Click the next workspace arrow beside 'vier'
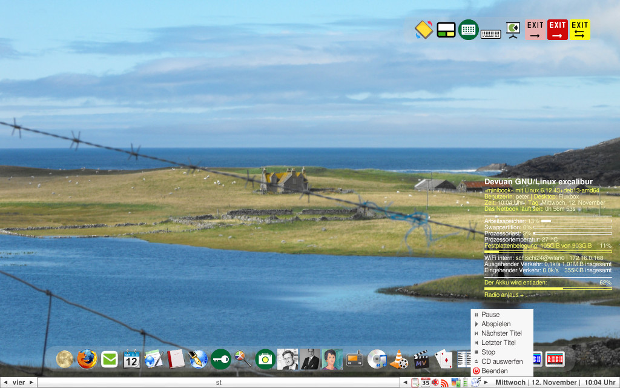 tap(31, 383)
